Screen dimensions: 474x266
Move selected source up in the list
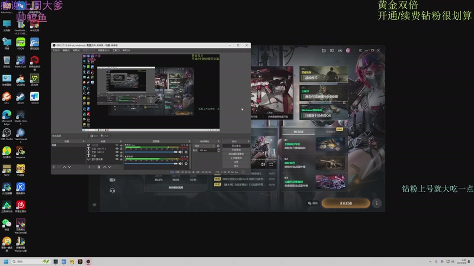[105, 167]
